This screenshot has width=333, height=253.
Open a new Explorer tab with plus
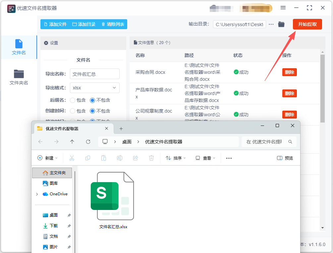[x=121, y=128]
